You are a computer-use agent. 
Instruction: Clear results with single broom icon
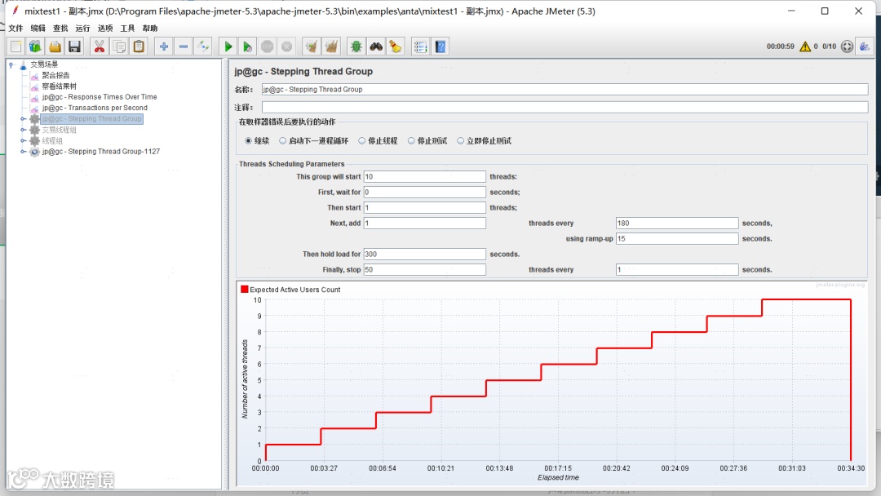click(x=312, y=46)
